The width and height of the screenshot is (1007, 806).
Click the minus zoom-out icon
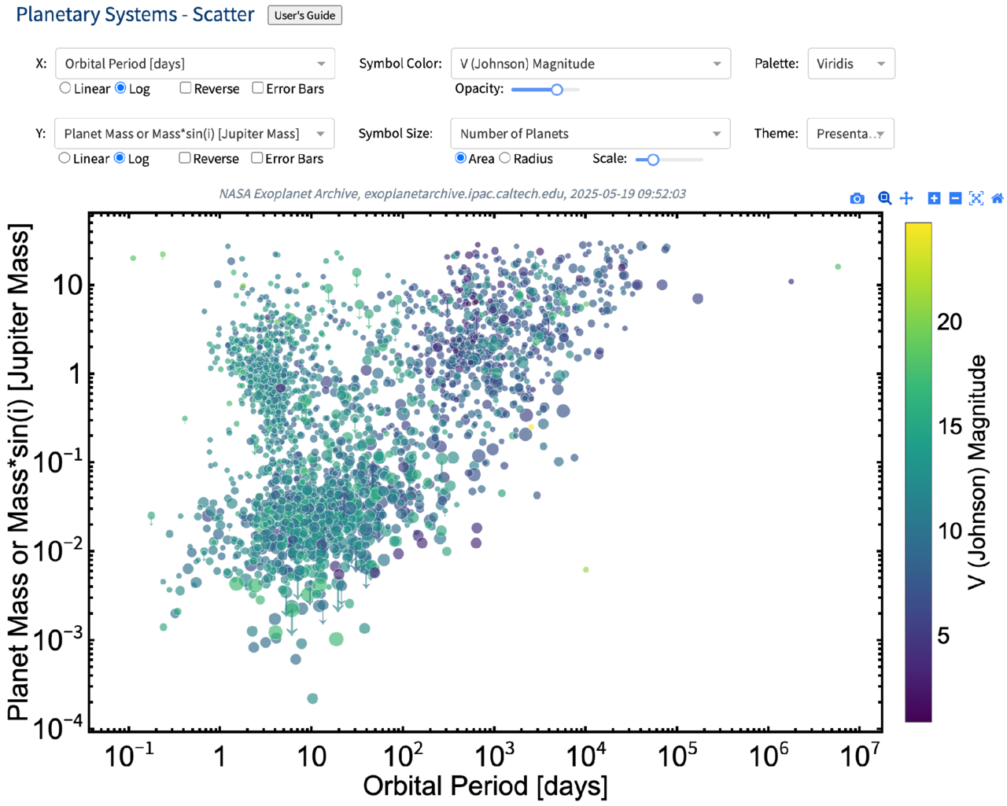point(955,198)
